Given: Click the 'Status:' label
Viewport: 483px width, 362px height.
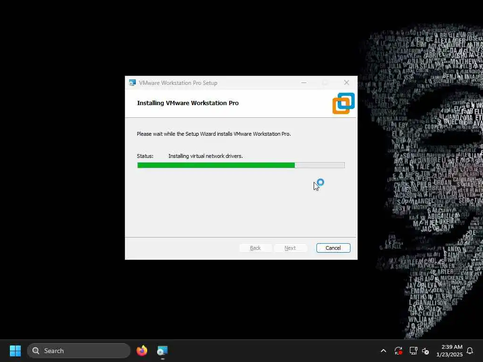Looking at the screenshot, I should [x=145, y=156].
